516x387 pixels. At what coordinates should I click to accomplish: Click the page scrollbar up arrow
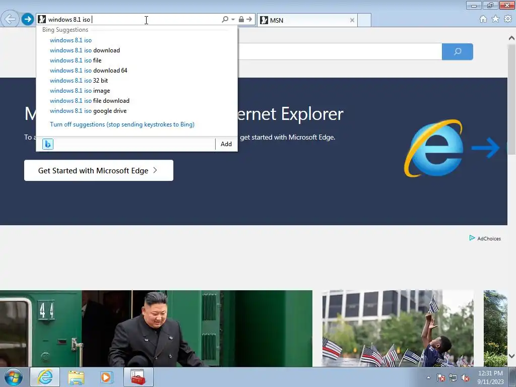click(512, 38)
